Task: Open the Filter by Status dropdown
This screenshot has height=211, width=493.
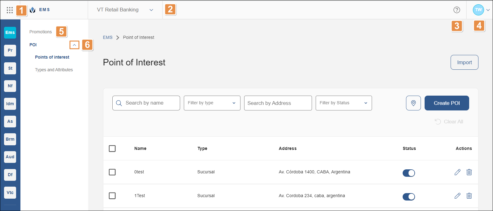Action: coord(344,103)
